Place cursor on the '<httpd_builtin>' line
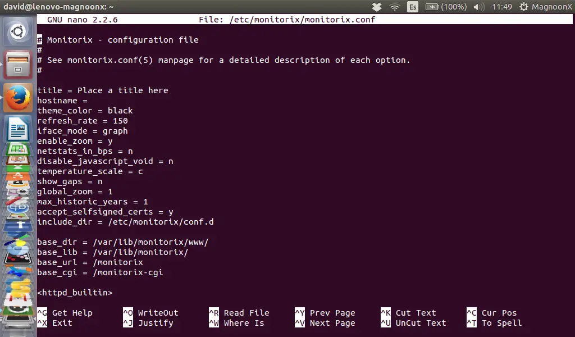This screenshot has width=575, height=337. pos(75,292)
